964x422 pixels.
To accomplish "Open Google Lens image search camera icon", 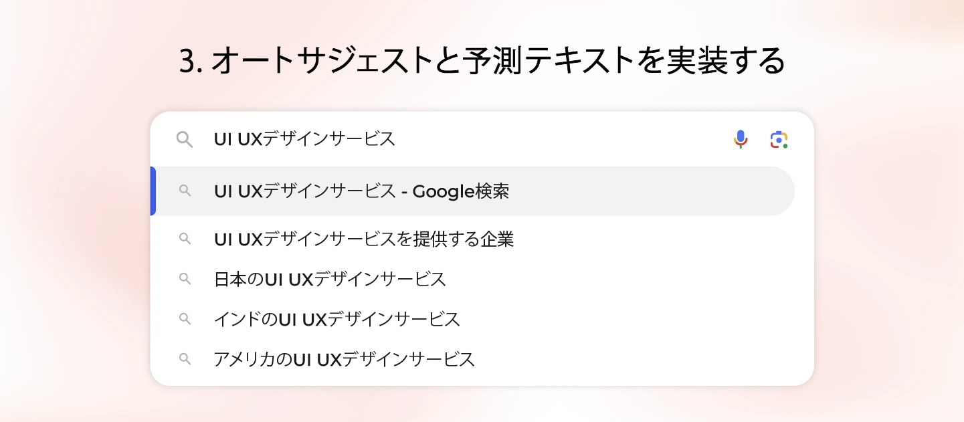I will (x=778, y=139).
